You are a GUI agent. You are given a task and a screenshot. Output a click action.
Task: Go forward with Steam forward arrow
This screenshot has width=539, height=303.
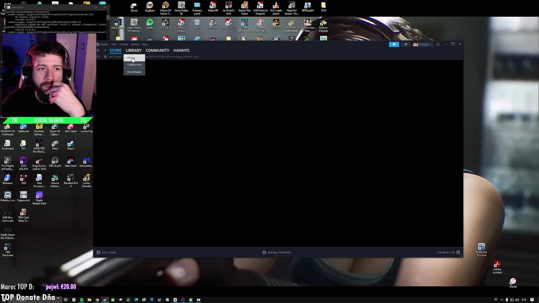105,50
